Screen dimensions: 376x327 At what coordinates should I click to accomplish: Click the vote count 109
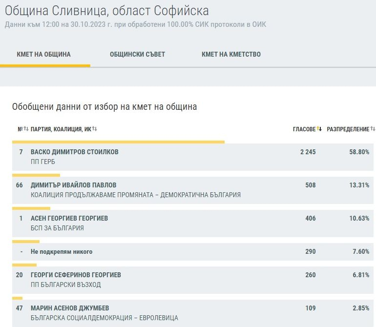(x=311, y=308)
